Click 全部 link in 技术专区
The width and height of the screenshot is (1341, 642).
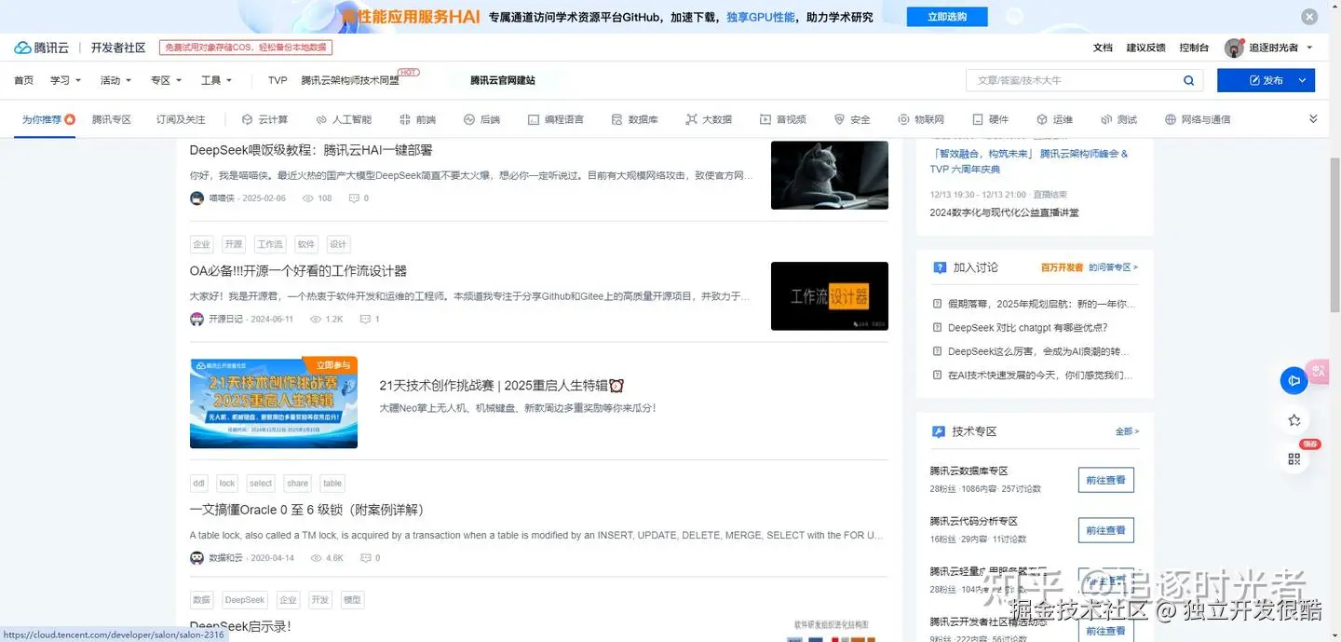1127,431
